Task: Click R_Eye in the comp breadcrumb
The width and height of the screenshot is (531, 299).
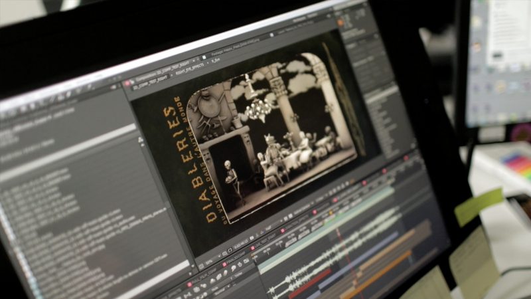Action: tap(216, 60)
